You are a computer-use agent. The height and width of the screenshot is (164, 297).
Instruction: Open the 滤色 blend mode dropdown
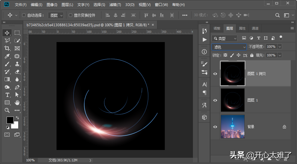pyautogui.click(x=229, y=47)
